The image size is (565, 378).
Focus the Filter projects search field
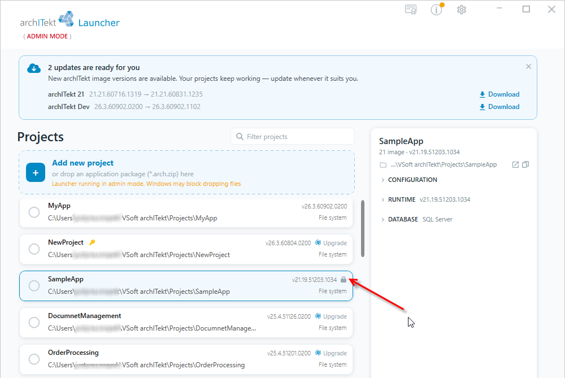(x=293, y=137)
